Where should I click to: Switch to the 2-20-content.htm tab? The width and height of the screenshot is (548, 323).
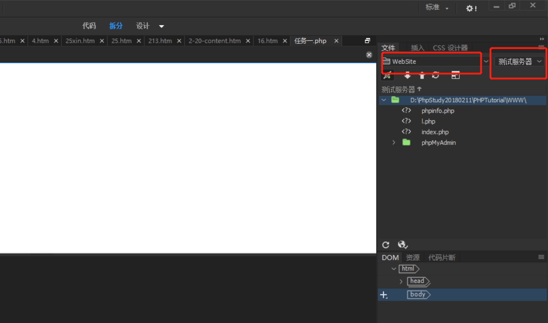click(214, 41)
